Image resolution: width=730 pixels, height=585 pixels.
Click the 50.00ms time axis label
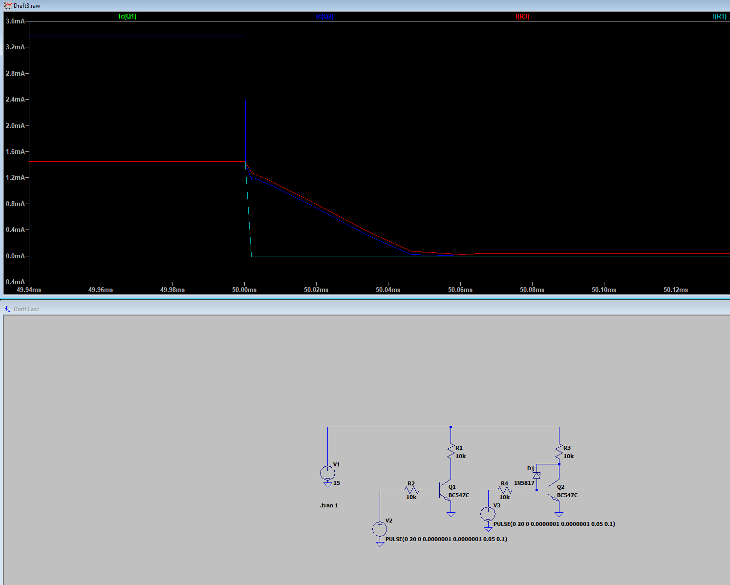(x=244, y=290)
